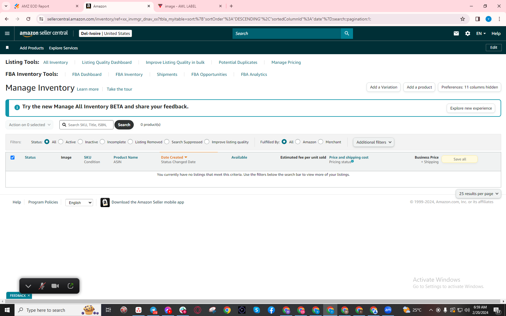Image resolution: width=506 pixels, height=316 pixels.
Task: Click the Windows taskbar search box
Action: (x=58, y=310)
